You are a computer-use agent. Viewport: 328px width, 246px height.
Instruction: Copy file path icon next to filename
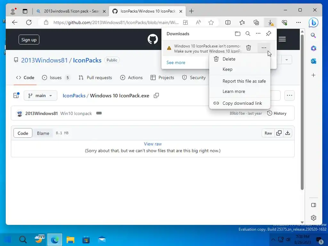(156, 95)
